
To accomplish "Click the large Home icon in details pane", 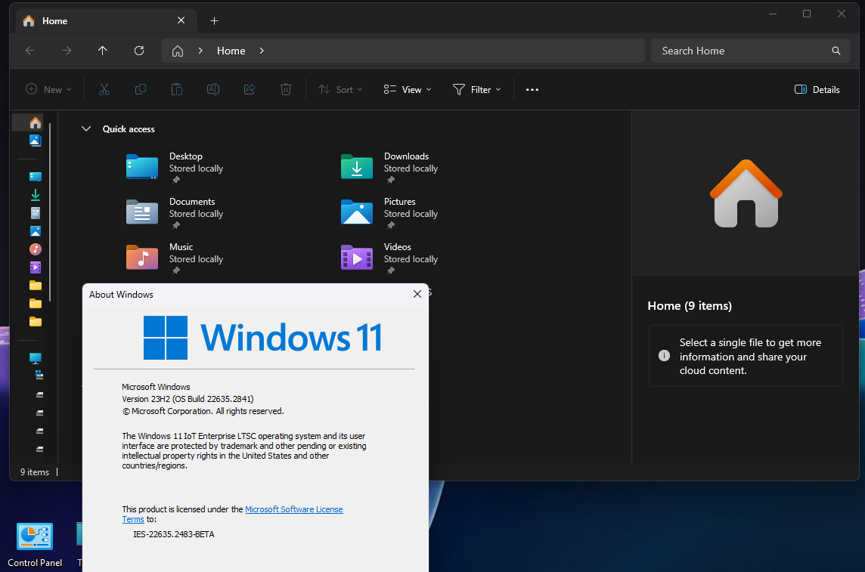I will [x=746, y=193].
